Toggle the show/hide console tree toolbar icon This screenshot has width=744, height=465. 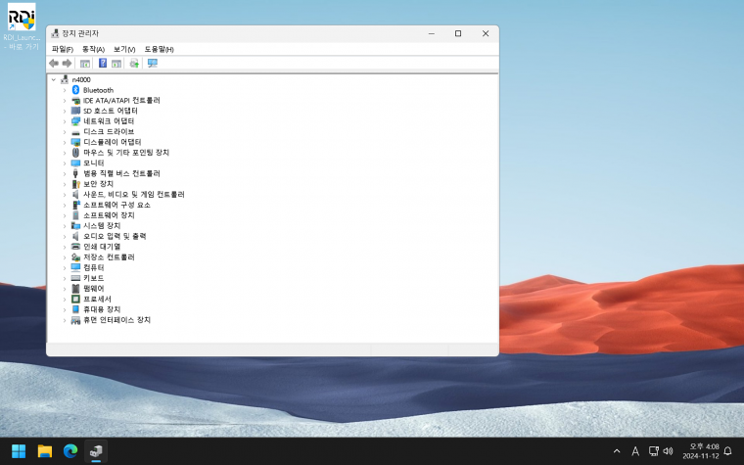(x=85, y=63)
